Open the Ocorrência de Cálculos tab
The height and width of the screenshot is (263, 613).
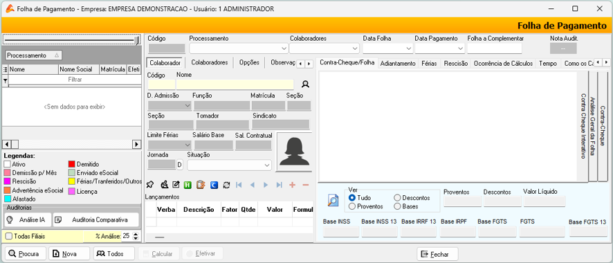[503, 63]
